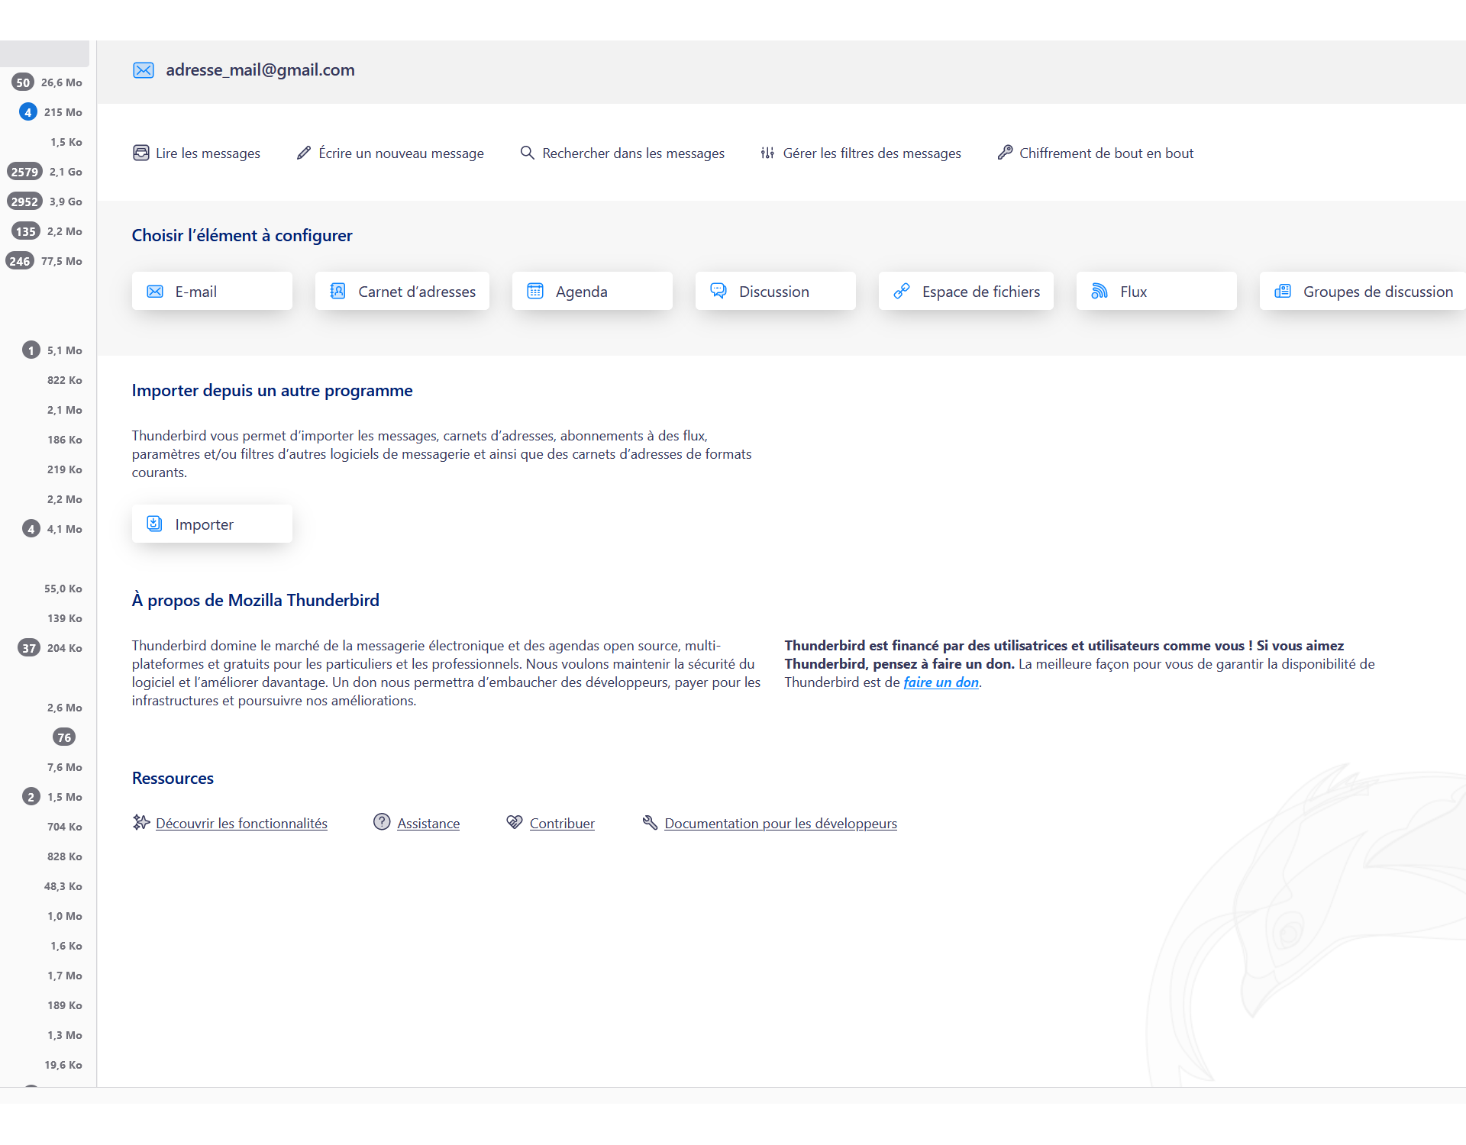Click the wrench icon for developer documentation
The height and width of the screenshot is (1145, 1466).
(x=650, y=822)
